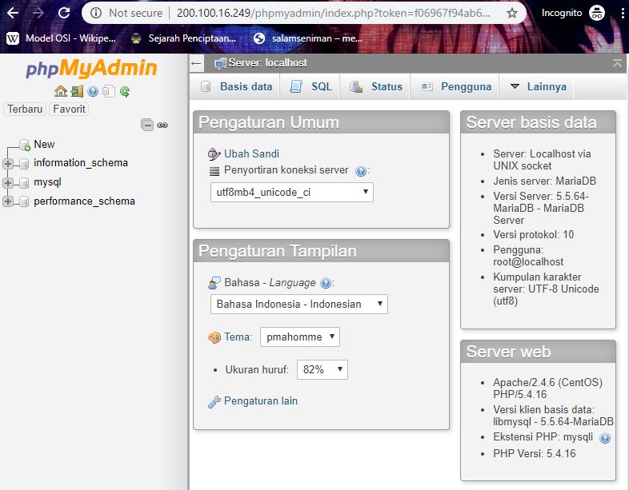Click the browser address bar URL
629x490 pixels.
(333, 13)
